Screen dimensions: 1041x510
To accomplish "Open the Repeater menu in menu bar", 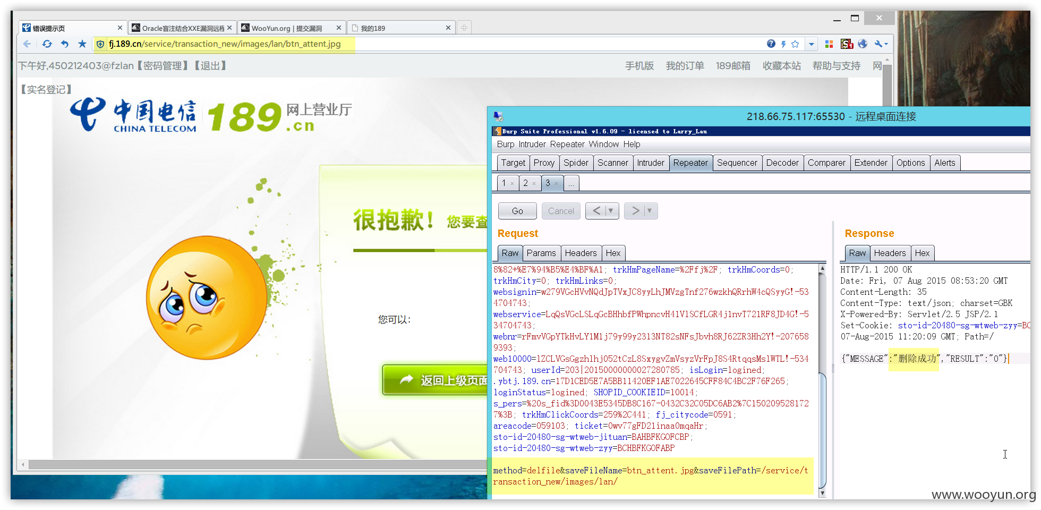I will pos(567,144).
